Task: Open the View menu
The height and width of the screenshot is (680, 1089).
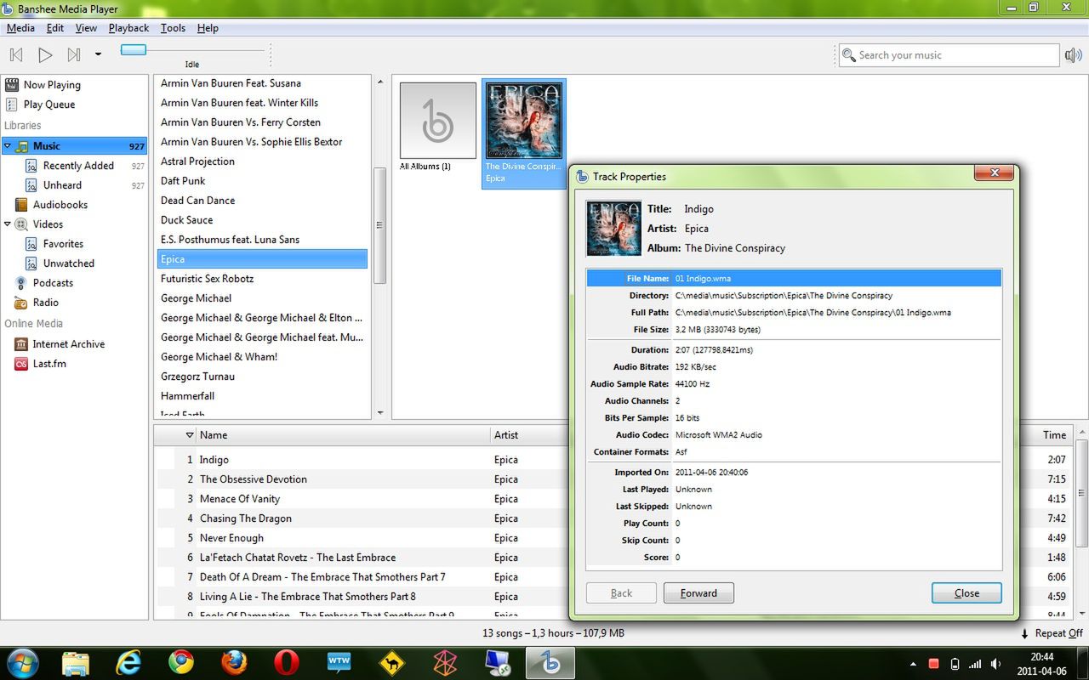Action: click(x=86, y=28)
